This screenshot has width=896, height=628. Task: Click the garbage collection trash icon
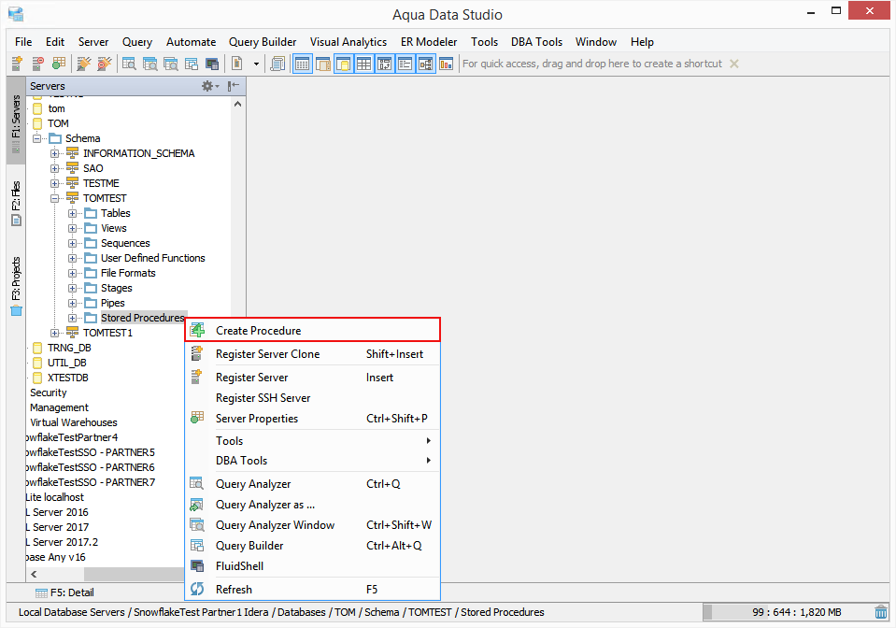(x=880, y=611)
